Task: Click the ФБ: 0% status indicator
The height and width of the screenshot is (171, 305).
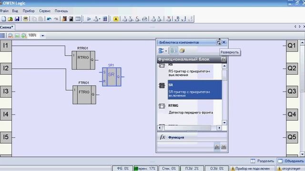Action: point(122,169)
